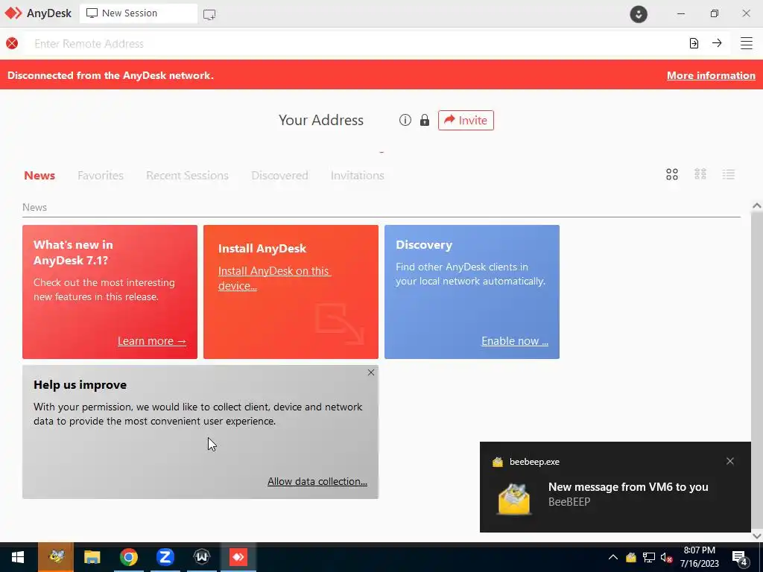Viewport: 763px width, 572px height.
Task: Click the AnyDesk taskbar icon
Action: coord(238,557)
